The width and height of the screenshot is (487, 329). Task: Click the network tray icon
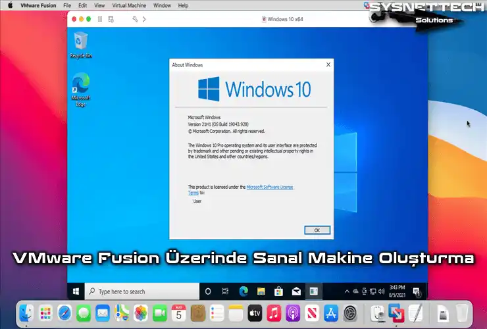[x=373, y=291]
